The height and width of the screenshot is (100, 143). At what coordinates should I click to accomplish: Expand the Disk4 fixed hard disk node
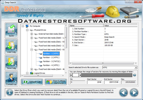[x=32, y=69]
